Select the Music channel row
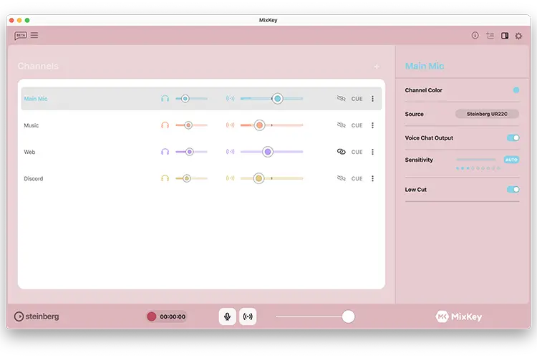537x358 pixels. coord(201,125)
